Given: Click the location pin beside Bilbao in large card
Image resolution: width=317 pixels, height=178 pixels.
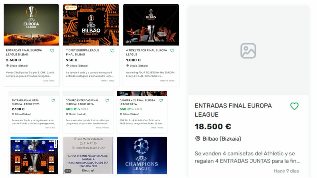Looking at the screenshot, I should pyautogui.click(x=197, y=139).
